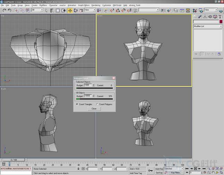Select the Select and Scale tool

coord(81,10)
